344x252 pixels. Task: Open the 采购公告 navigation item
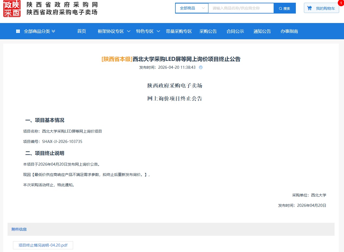[x=208, y=31]
